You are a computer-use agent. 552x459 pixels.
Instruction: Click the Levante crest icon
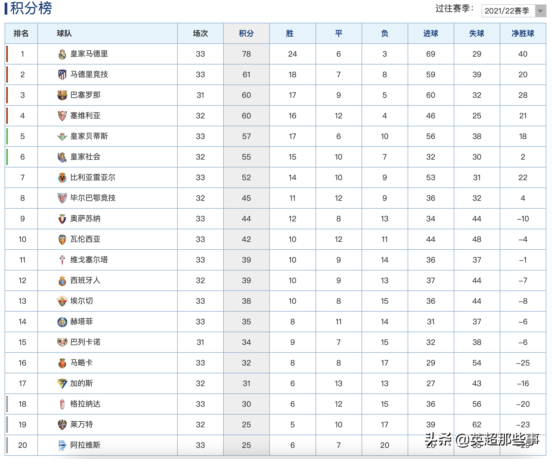[x=62, y=425]
